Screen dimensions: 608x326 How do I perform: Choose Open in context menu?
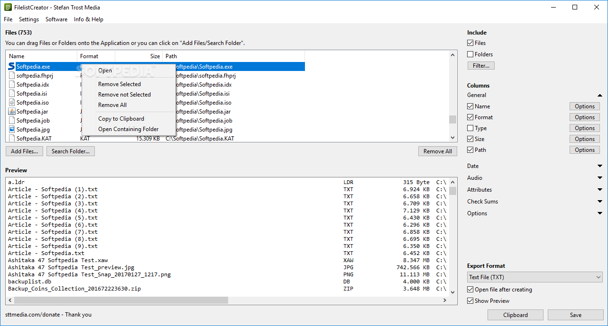(x=129, y=70)
